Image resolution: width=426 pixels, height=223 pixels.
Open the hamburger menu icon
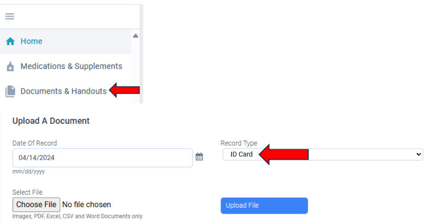pos(9,16)
